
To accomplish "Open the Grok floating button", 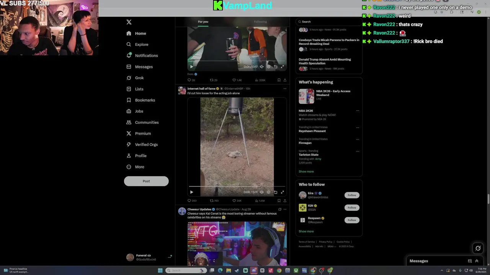I will tap(478, 248).
